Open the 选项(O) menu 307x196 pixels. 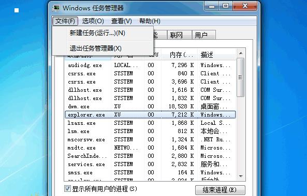pos(93,21)
